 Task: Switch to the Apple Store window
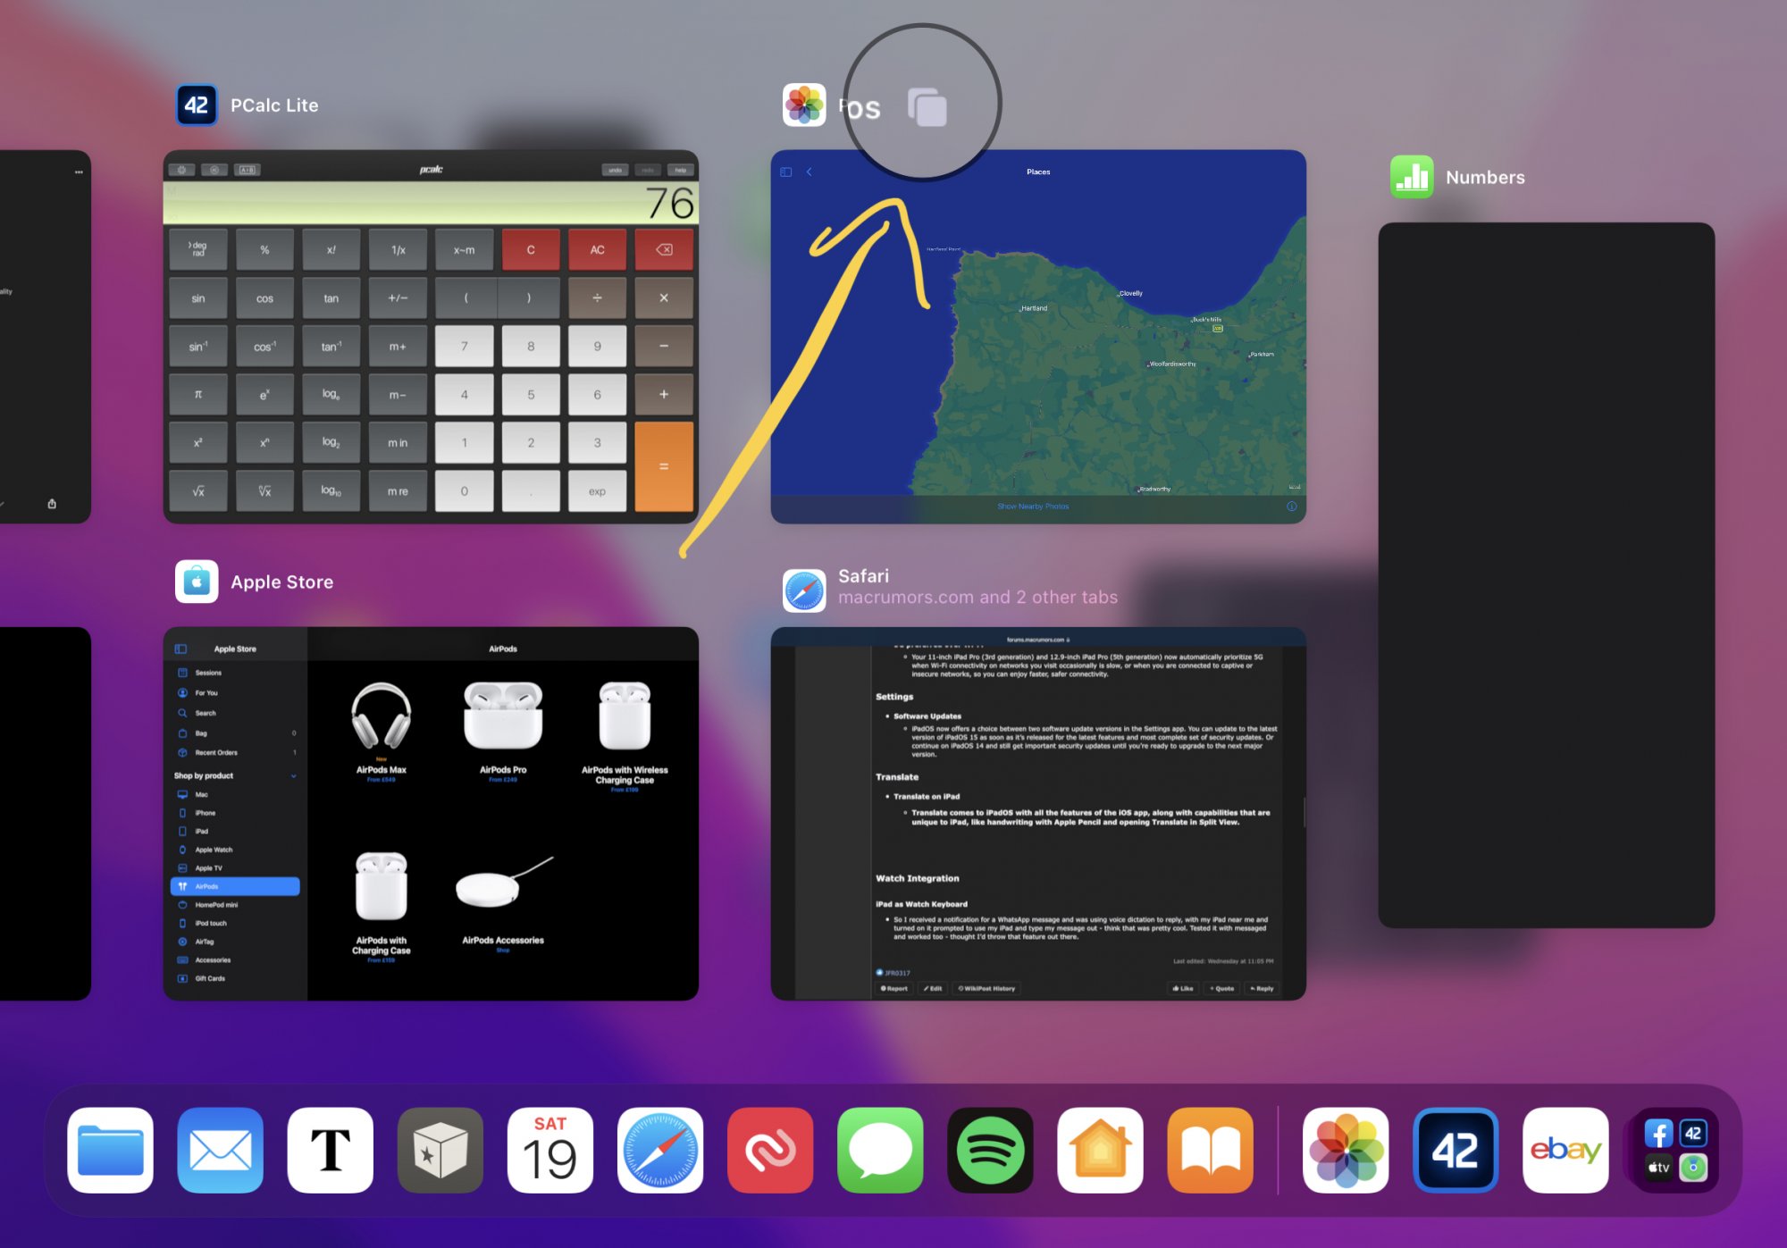(431, 813)
